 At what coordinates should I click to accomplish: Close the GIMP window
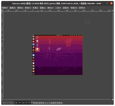click(111, 3)
